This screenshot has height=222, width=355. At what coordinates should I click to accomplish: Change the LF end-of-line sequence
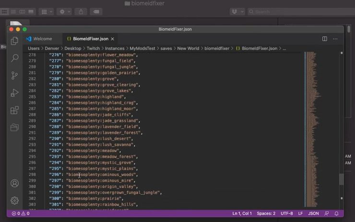(300, 213)
